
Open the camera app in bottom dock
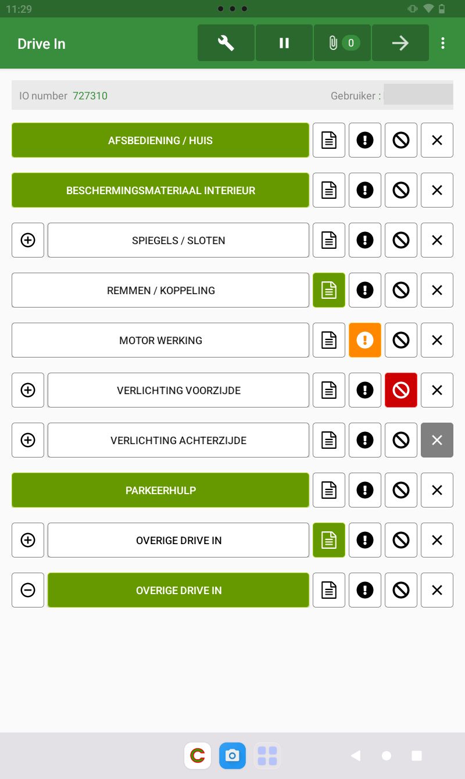pos(233,756)
